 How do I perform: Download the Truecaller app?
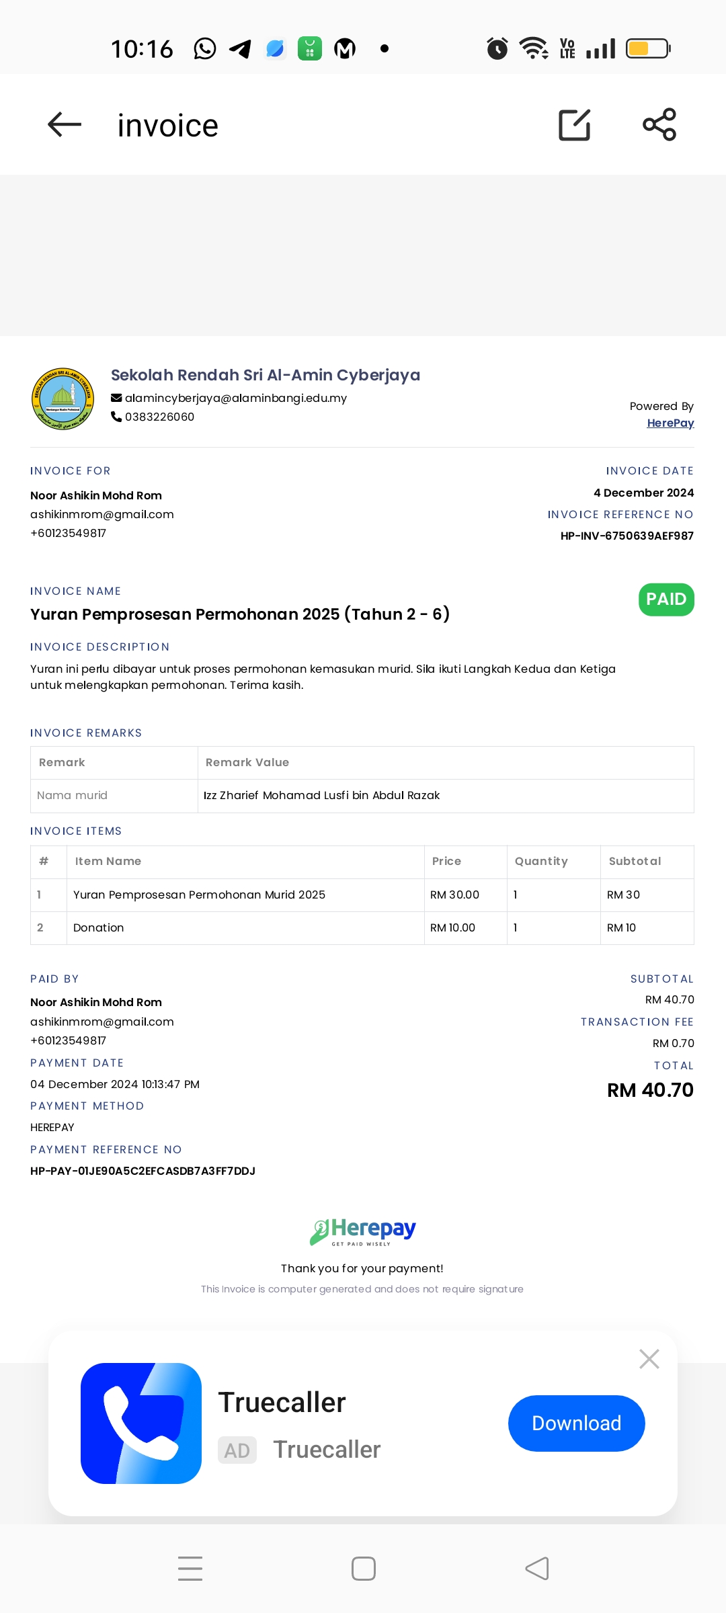[577, 1423]
